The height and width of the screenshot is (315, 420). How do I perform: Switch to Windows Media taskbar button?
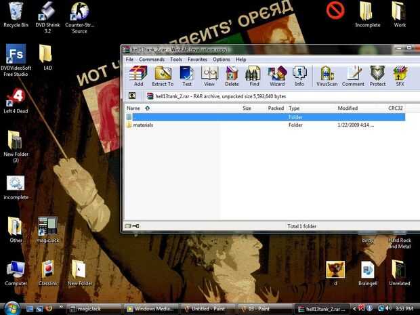click(151, 309)
